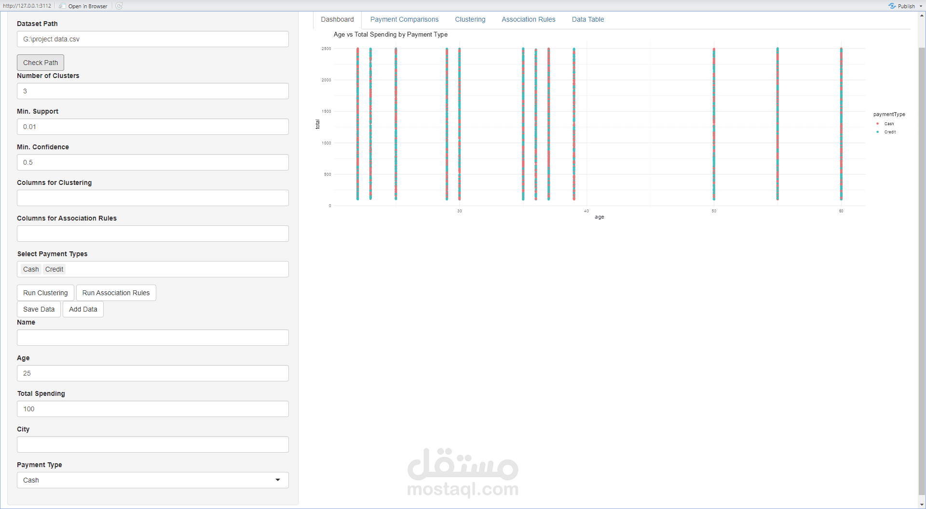Click the blue Publish sync icon
The width and height of the screenshot is (926, 509).
[892, 6]
